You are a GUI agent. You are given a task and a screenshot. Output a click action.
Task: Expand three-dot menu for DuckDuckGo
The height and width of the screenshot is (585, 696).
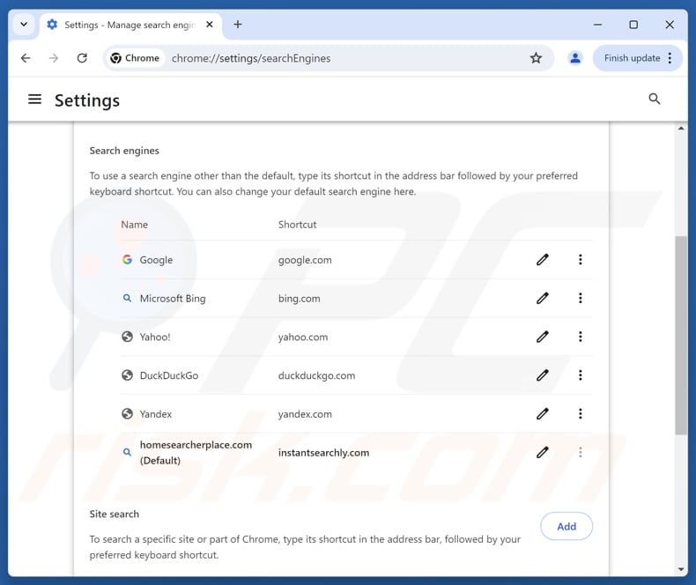tap(581, 375)
